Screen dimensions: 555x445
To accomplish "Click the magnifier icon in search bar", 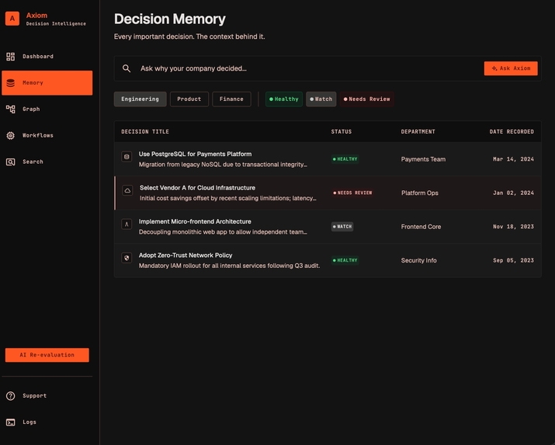I will tap(127, 68).
